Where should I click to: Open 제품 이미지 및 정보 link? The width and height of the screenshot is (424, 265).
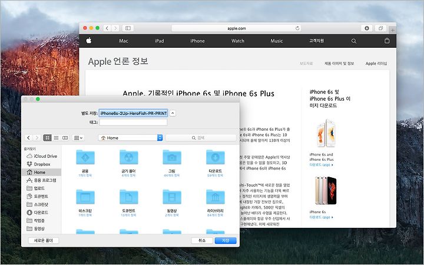(339, 63)
